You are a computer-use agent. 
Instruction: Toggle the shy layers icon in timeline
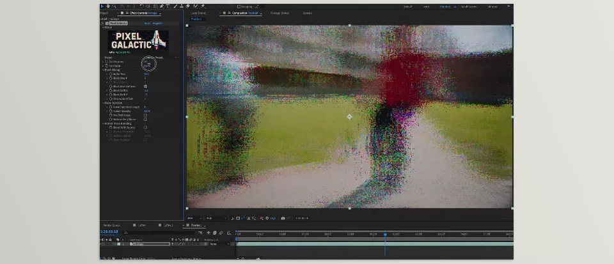(x=209, y=233)
